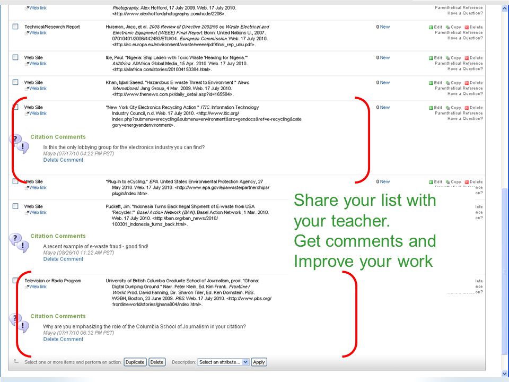The image size is (509, 382).
Task: Click New comments link for Huisman report
Action: pyautogui.click(x=385, y=27)
